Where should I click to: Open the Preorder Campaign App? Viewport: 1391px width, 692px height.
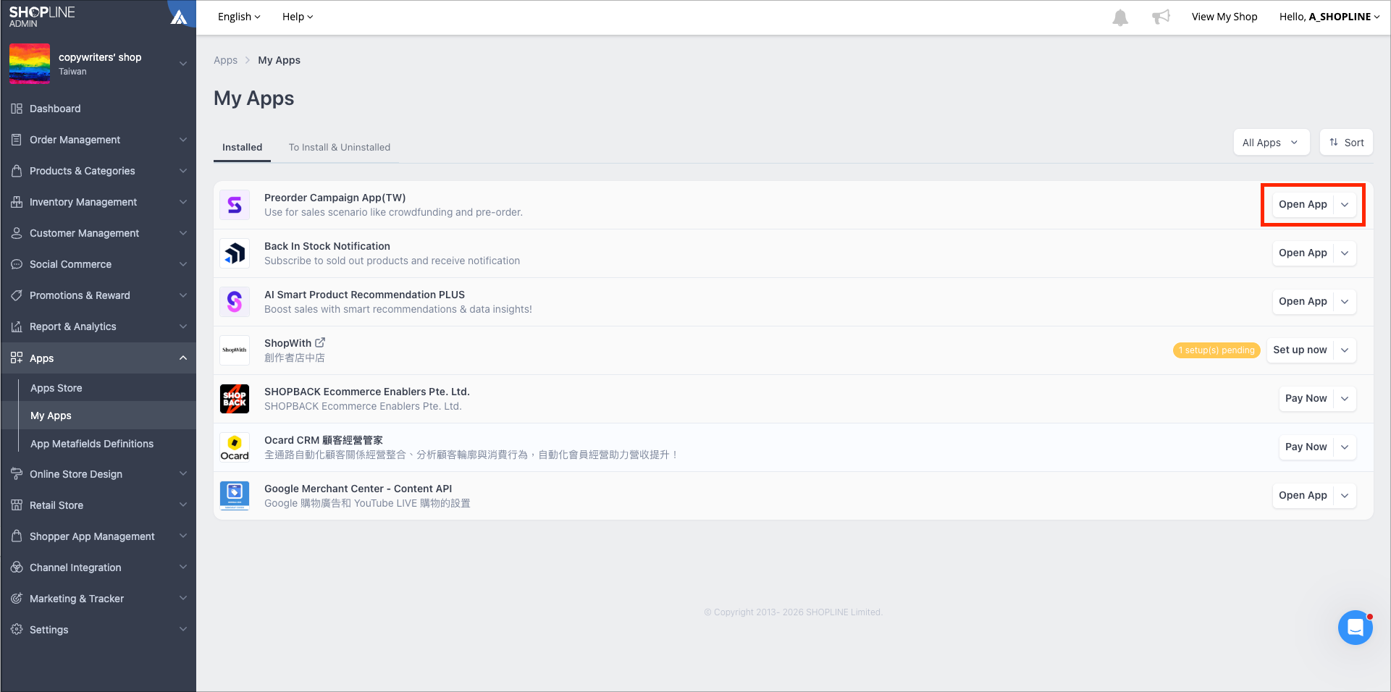click(1303, 205)
